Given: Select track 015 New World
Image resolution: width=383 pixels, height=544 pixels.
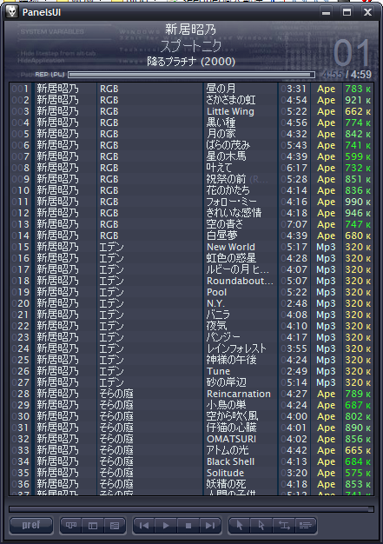Looking at the screenshot, I should coord(191,247).
